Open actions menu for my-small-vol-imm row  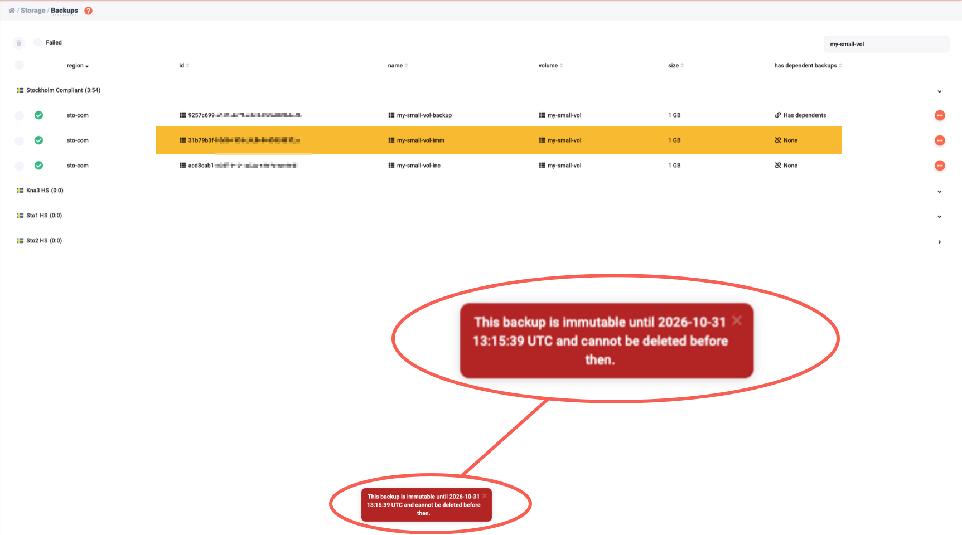click(x=940, y=140)
